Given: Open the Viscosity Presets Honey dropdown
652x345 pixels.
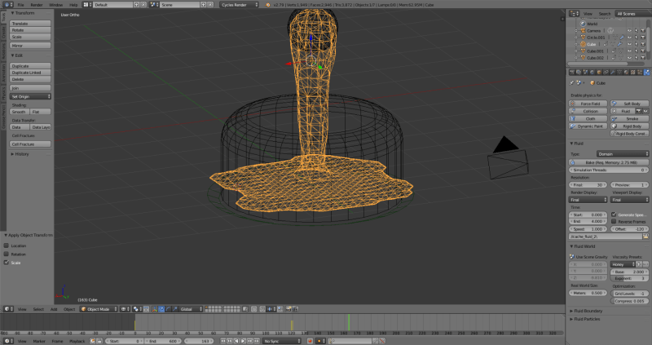Looking at the screenshot, I should coord(623,264).
